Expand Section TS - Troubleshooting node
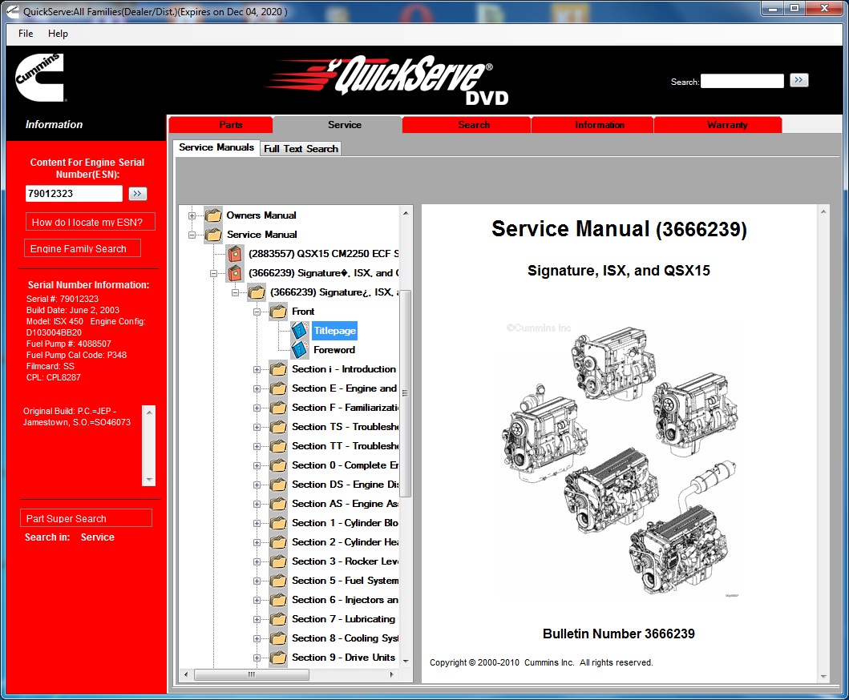The image size is (849, 700). pyautogui.click(x=257, y=428)
